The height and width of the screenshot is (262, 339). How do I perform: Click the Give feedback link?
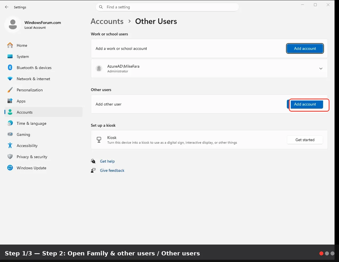pos(112,171)
